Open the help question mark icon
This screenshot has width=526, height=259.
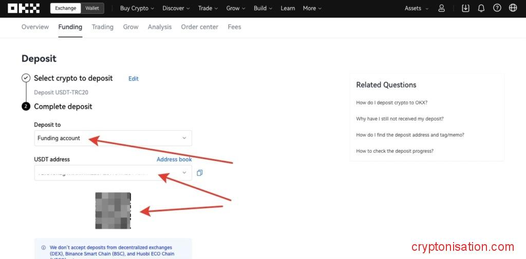coord(497,8)
